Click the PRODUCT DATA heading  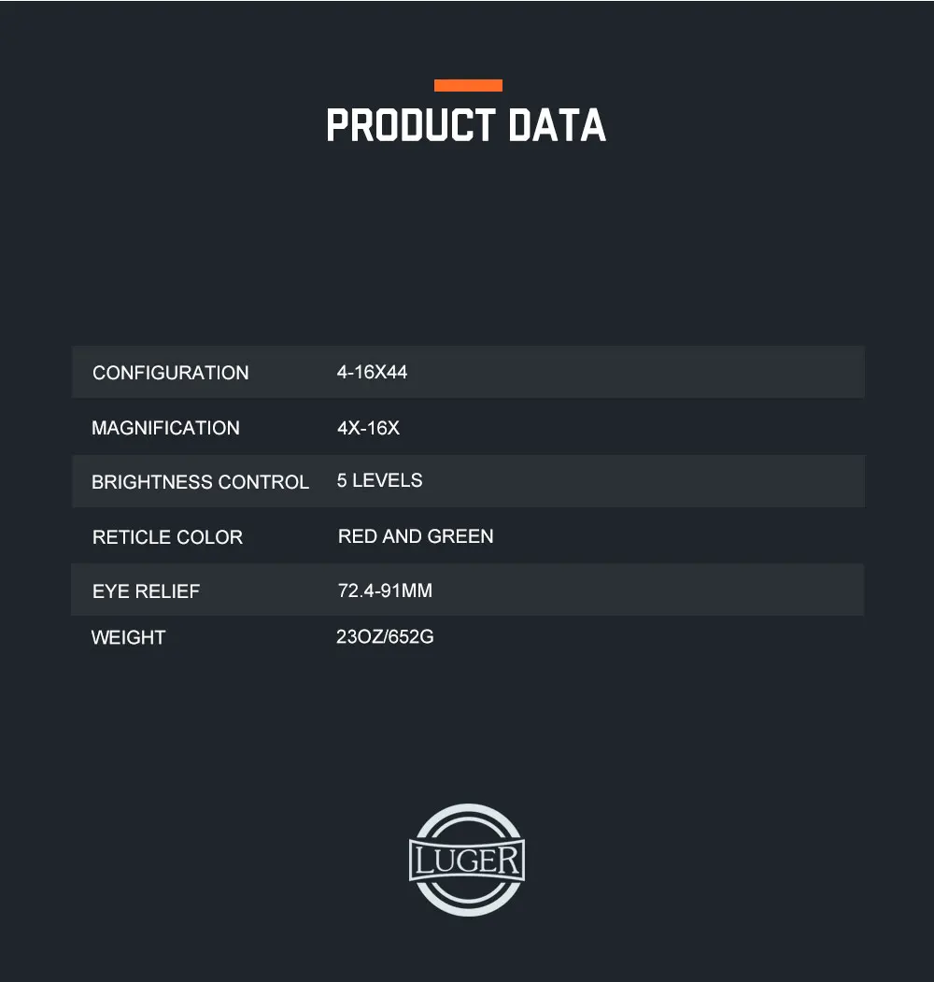pos(466,125)
